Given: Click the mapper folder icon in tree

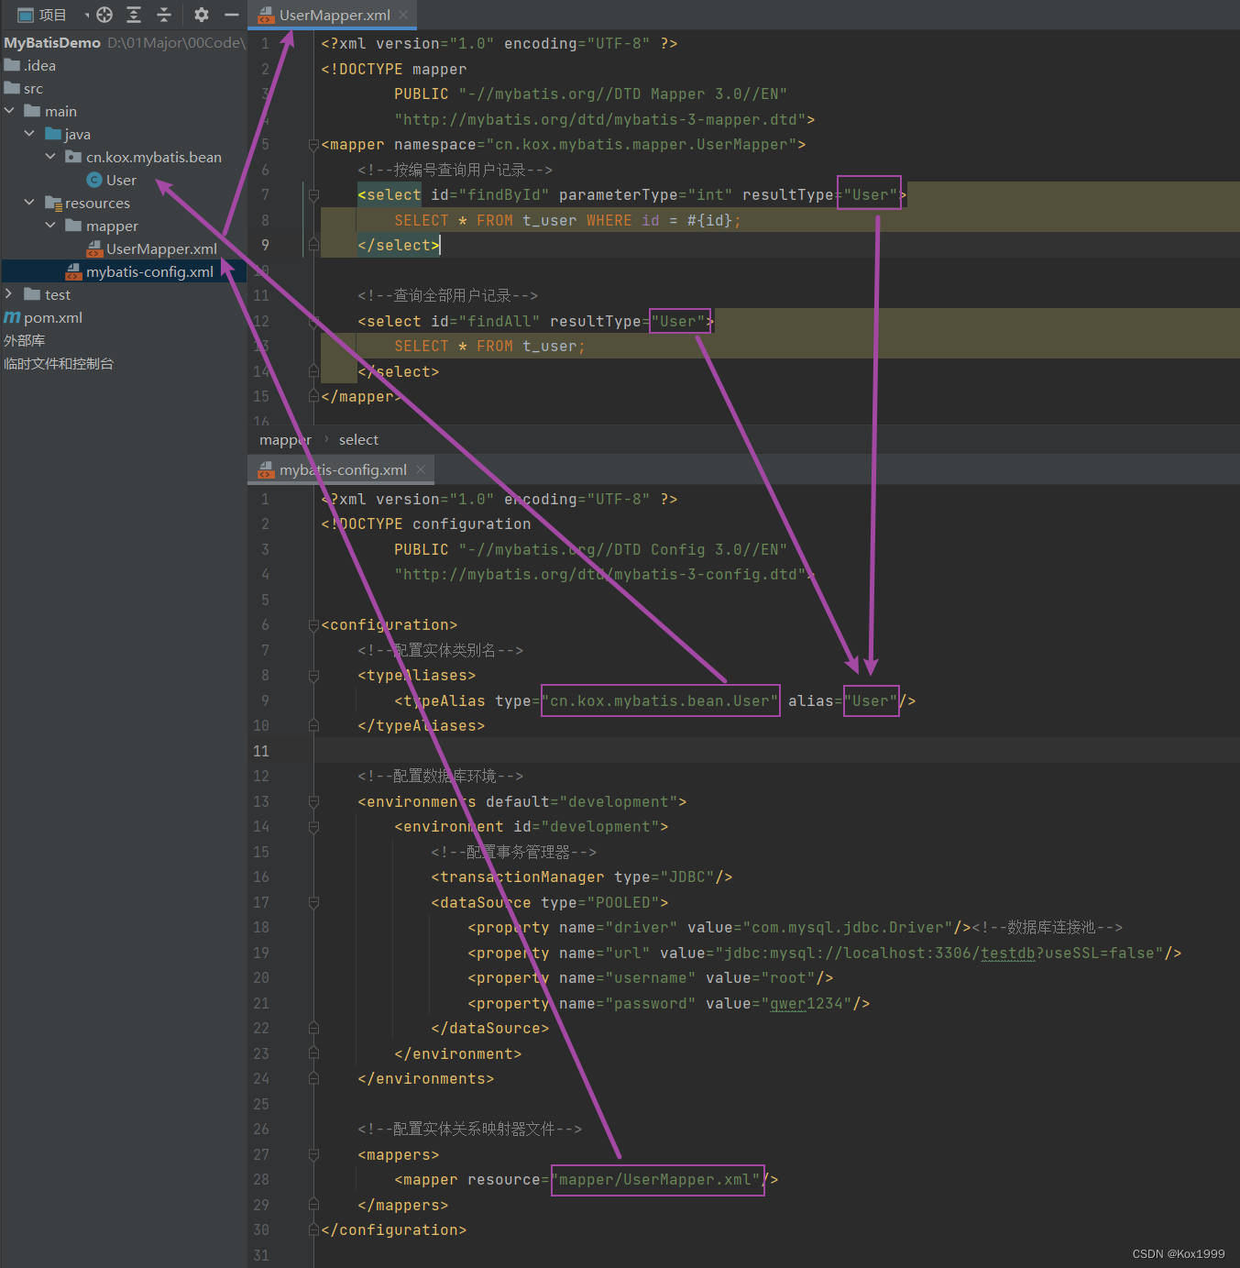Looking at the screenshot, I should point(74,226).
